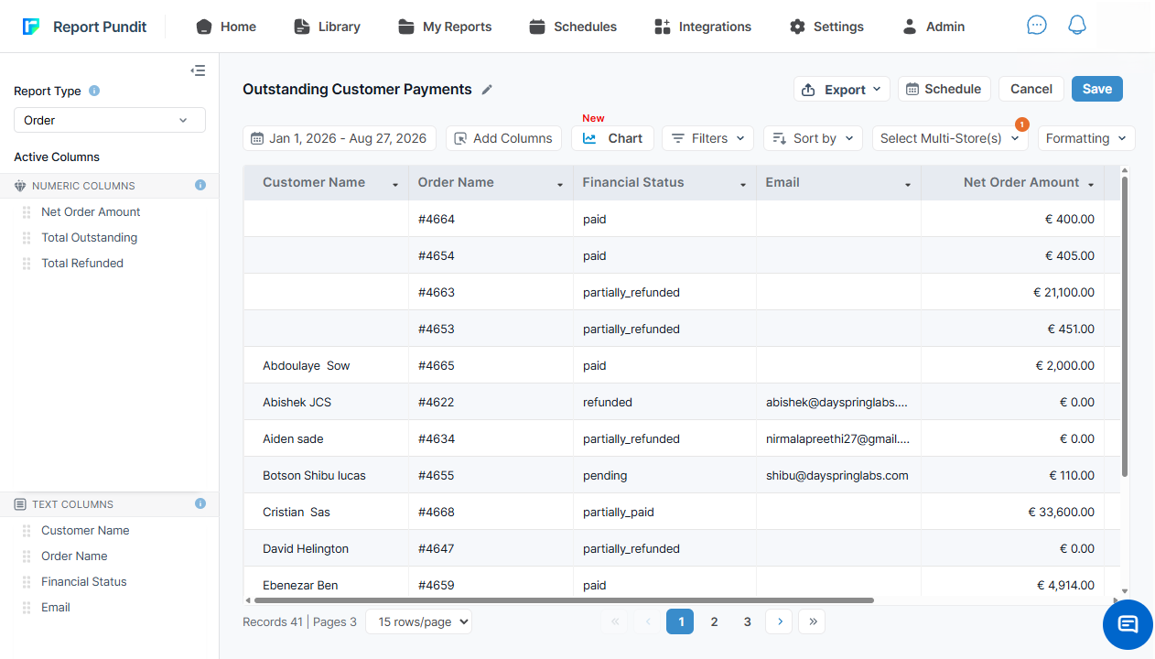The image size is (1155, 659).
Task: Go to page 3
Action: click(747, 621)
